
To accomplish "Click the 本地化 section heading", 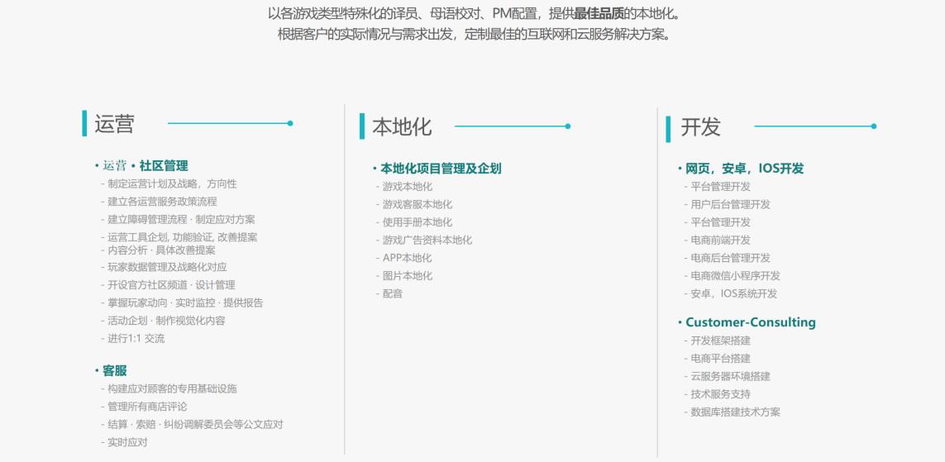I will [x=402, y=127].
